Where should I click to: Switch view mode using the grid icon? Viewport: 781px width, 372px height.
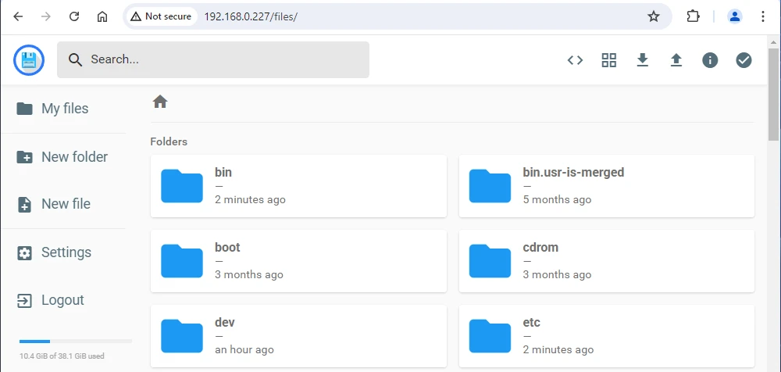point(609,60)
